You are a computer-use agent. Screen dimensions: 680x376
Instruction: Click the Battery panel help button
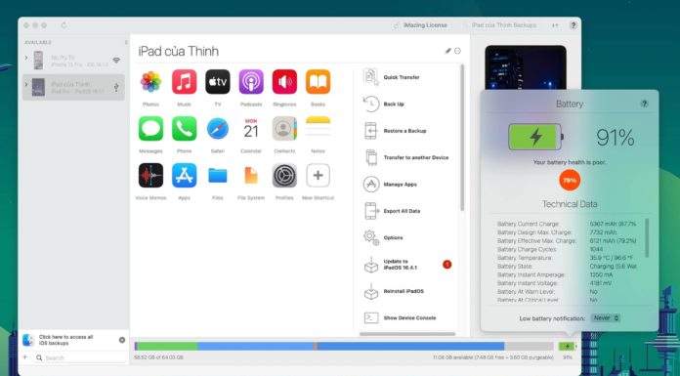(645, 104)
